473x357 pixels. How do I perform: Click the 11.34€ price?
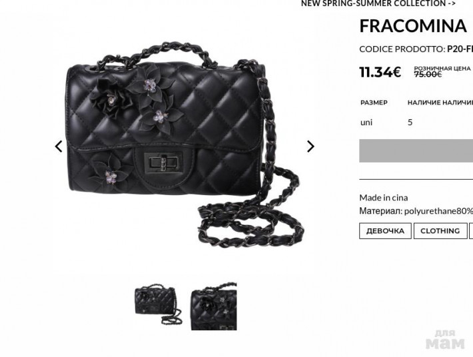point(380,72)
